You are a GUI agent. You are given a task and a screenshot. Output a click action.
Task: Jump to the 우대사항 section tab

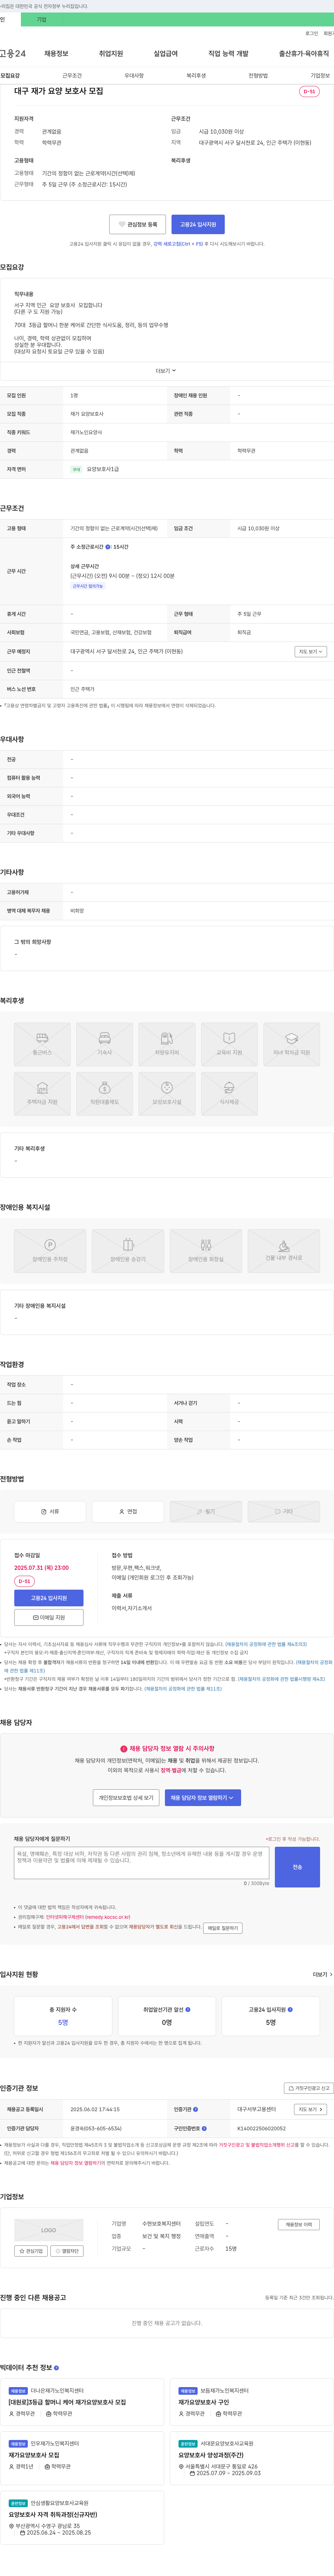134,76
